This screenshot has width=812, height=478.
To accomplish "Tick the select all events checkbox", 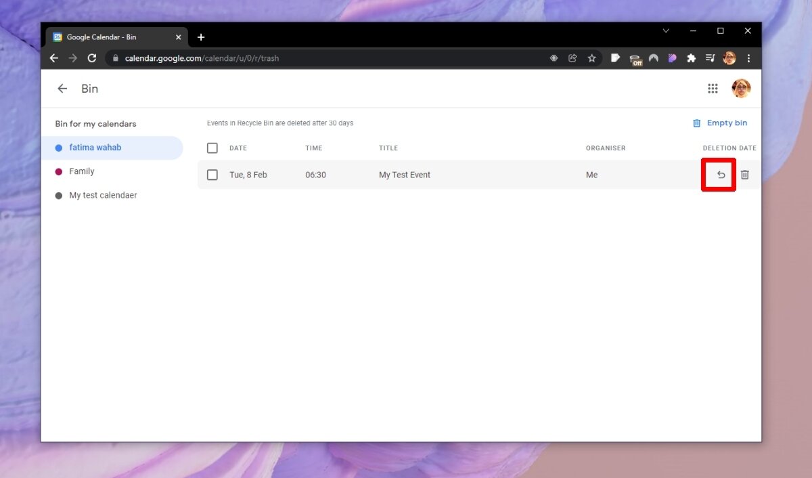I will (212, 148).
